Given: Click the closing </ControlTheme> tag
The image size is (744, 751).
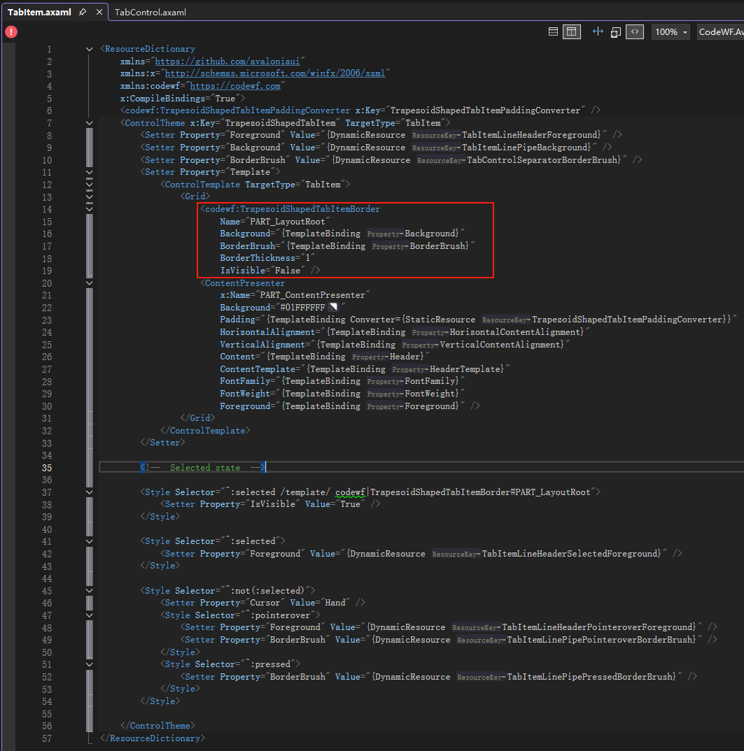Looking at the screenshot, I should click(x=157, y=726).
